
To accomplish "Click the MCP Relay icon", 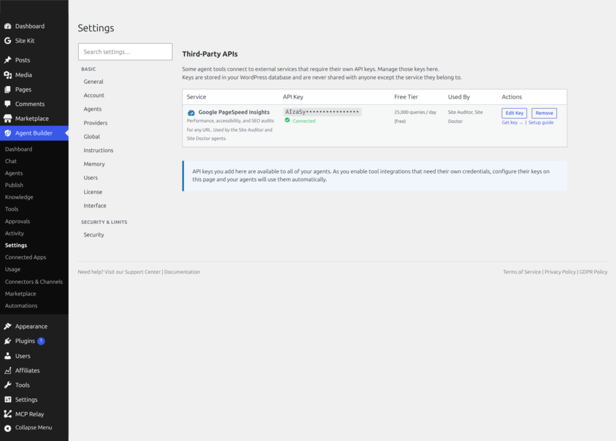I will coord(7,414).
